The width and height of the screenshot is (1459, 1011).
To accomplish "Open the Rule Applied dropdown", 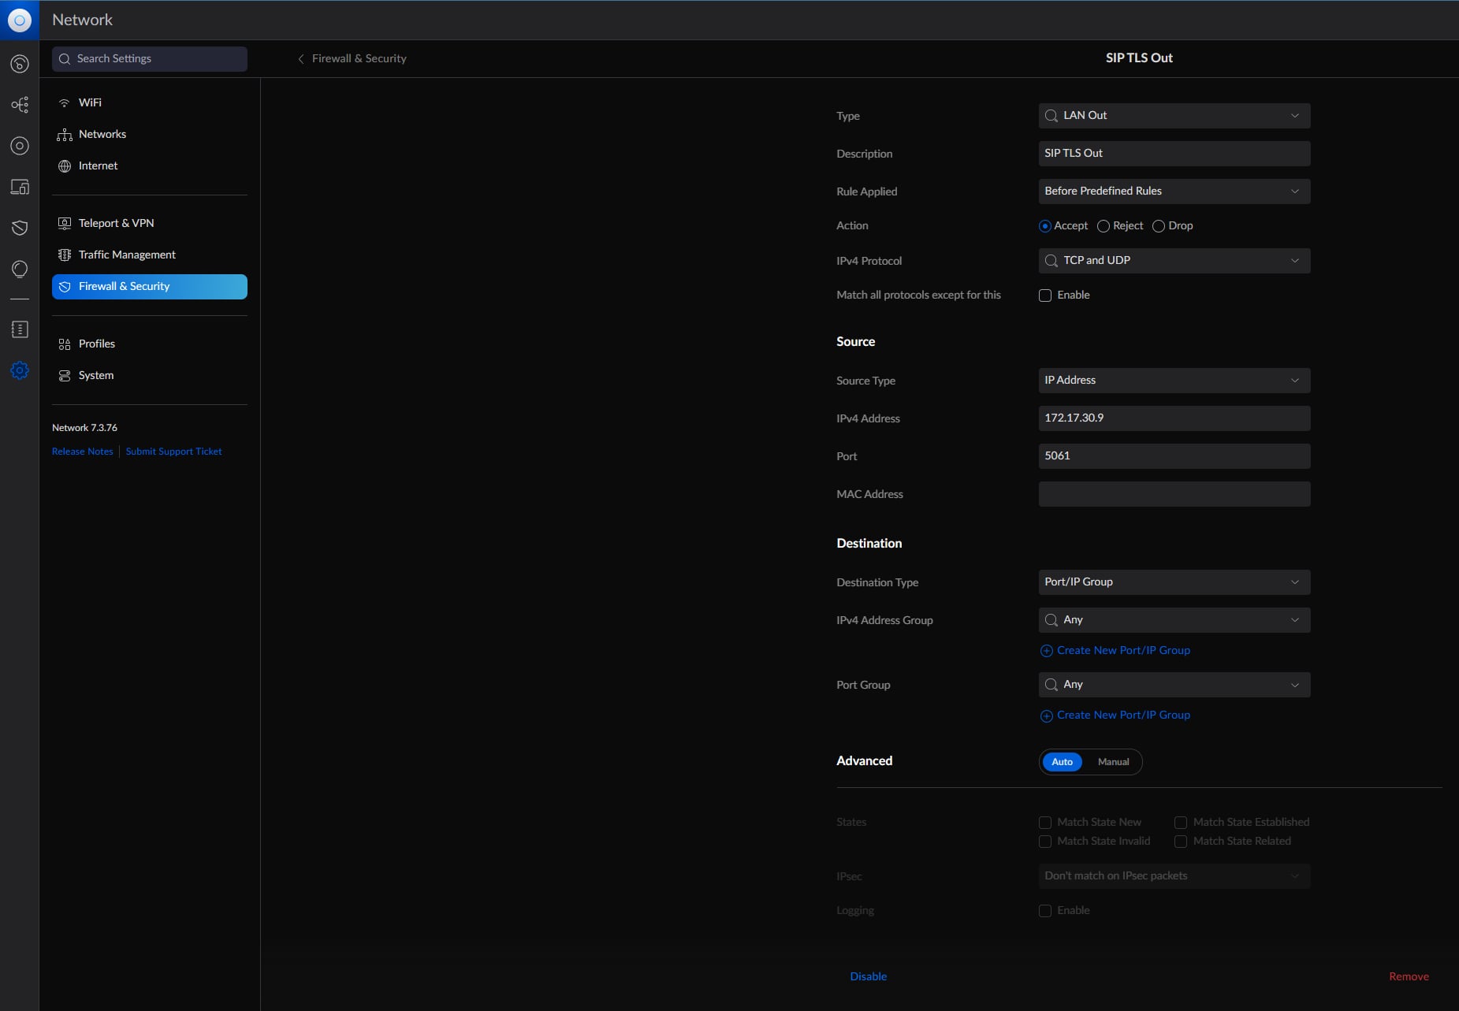I will (x=1174, y=191).
